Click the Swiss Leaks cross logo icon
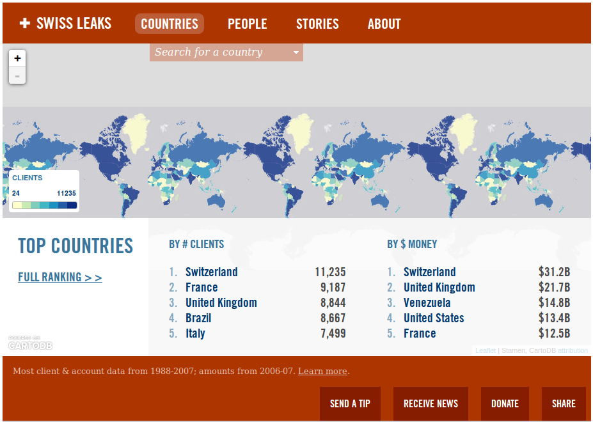 (x=25, y=24)
